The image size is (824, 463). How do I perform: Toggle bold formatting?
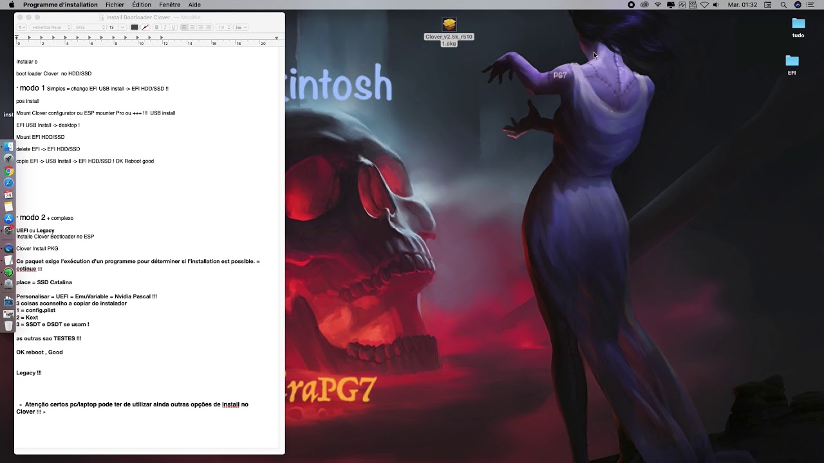(156, 28)
